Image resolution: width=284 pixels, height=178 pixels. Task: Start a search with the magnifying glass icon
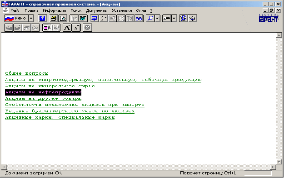pyautogui.click(x=150, y=19)
